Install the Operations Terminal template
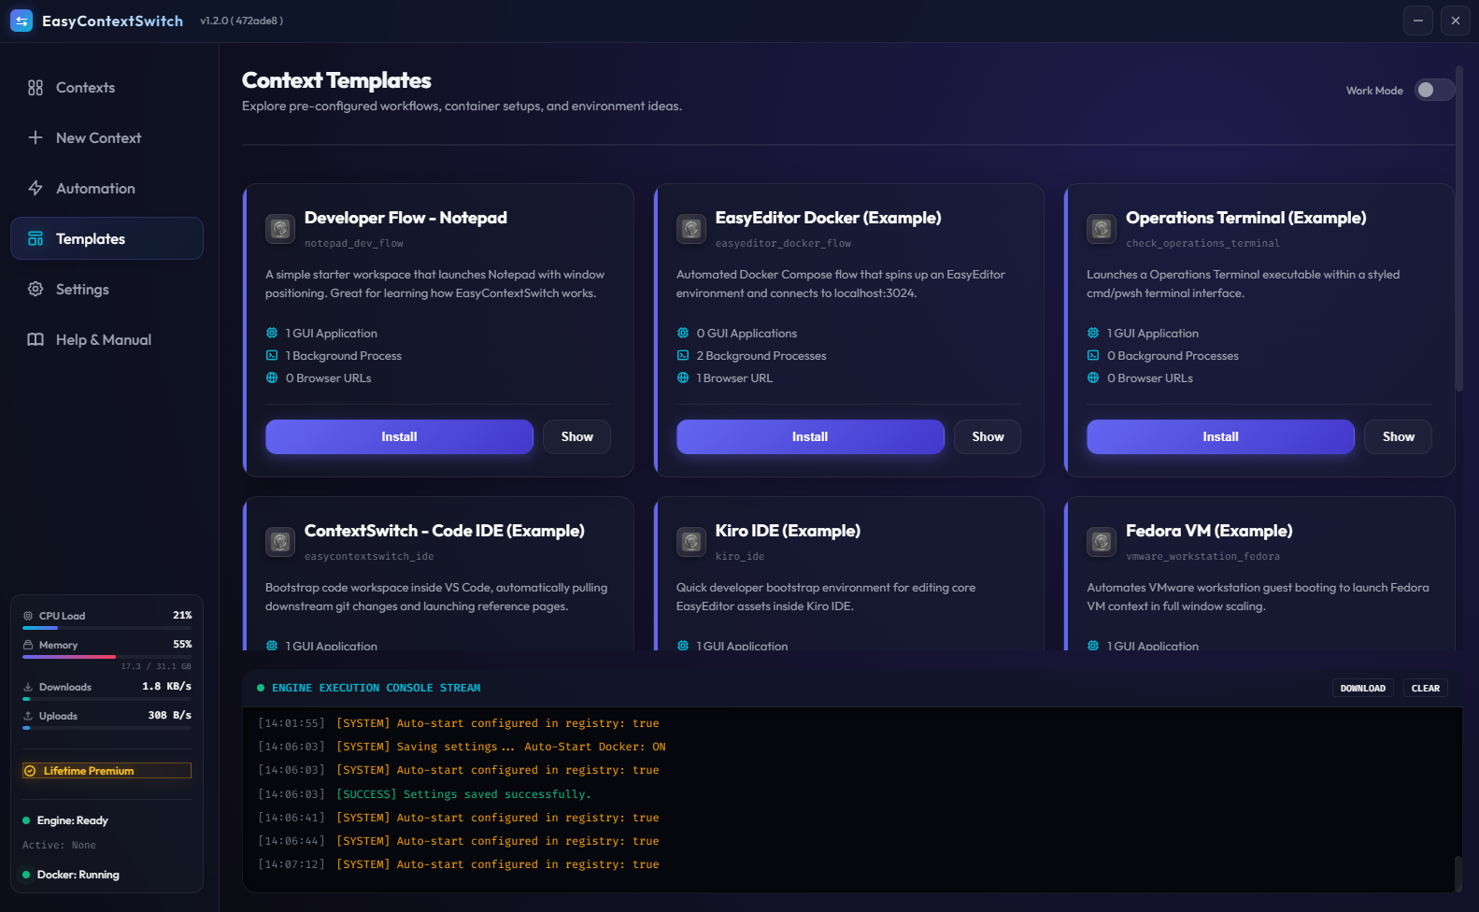The image size is (1479, 912). pos(1220,436)
